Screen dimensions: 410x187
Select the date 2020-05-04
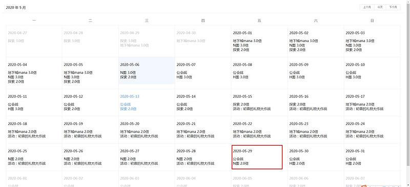tap(17, 65)
